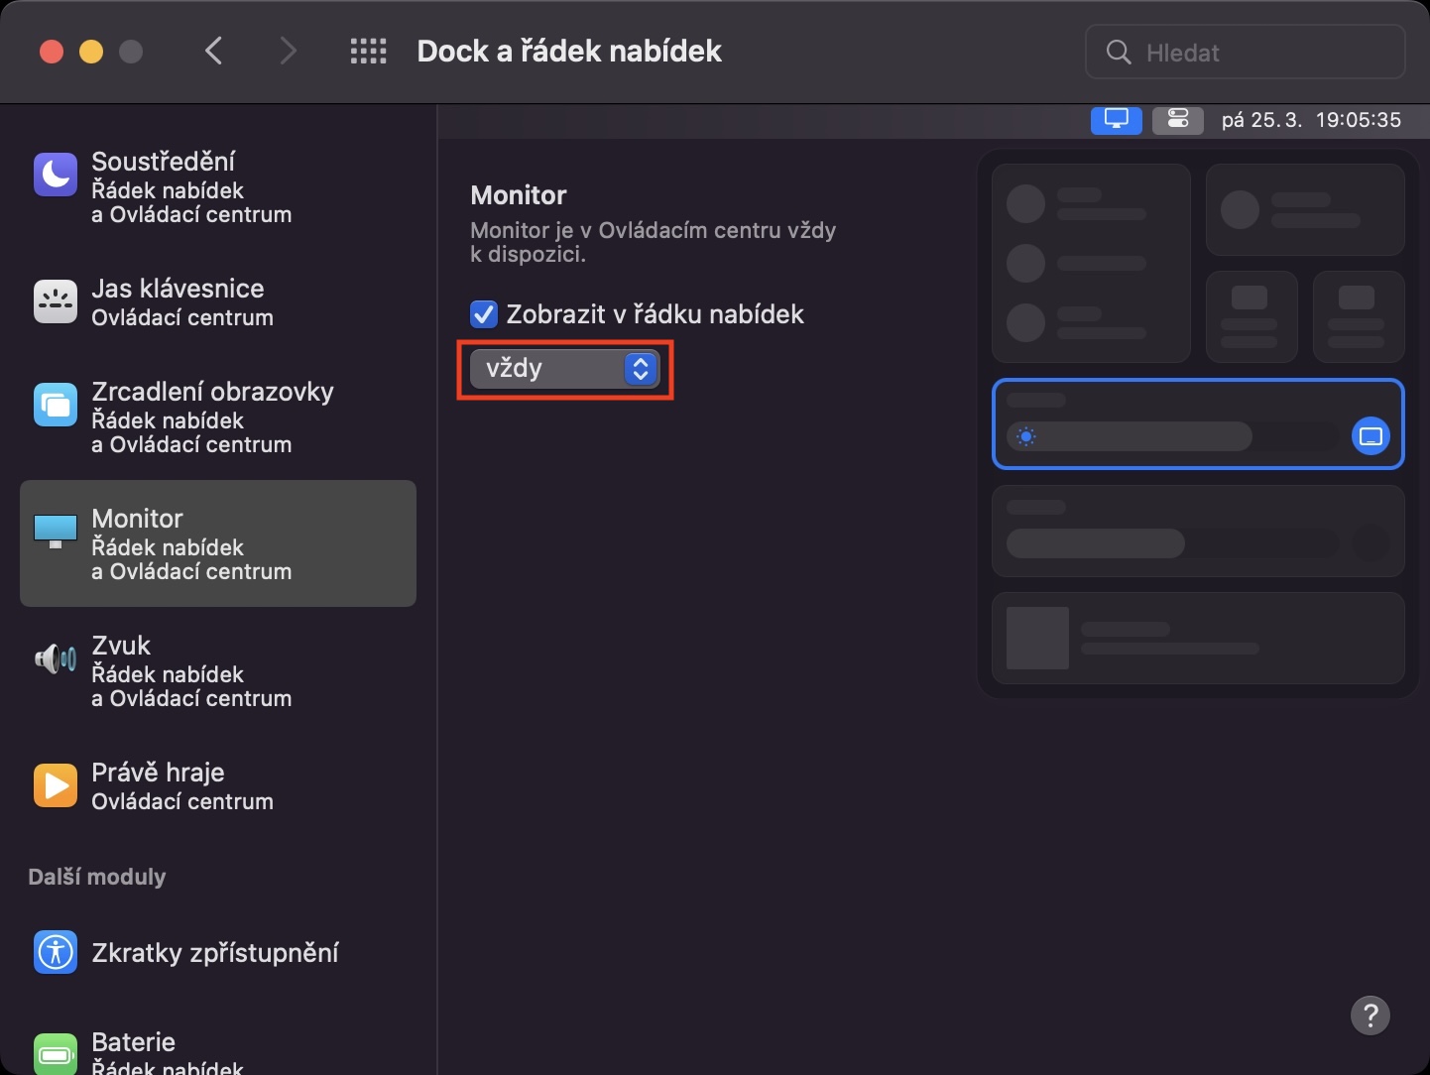The width and height of the screenshot is (1430, 1075).
Task: Select the Jas klávesnice brightness icon
Action: (55, 301)
